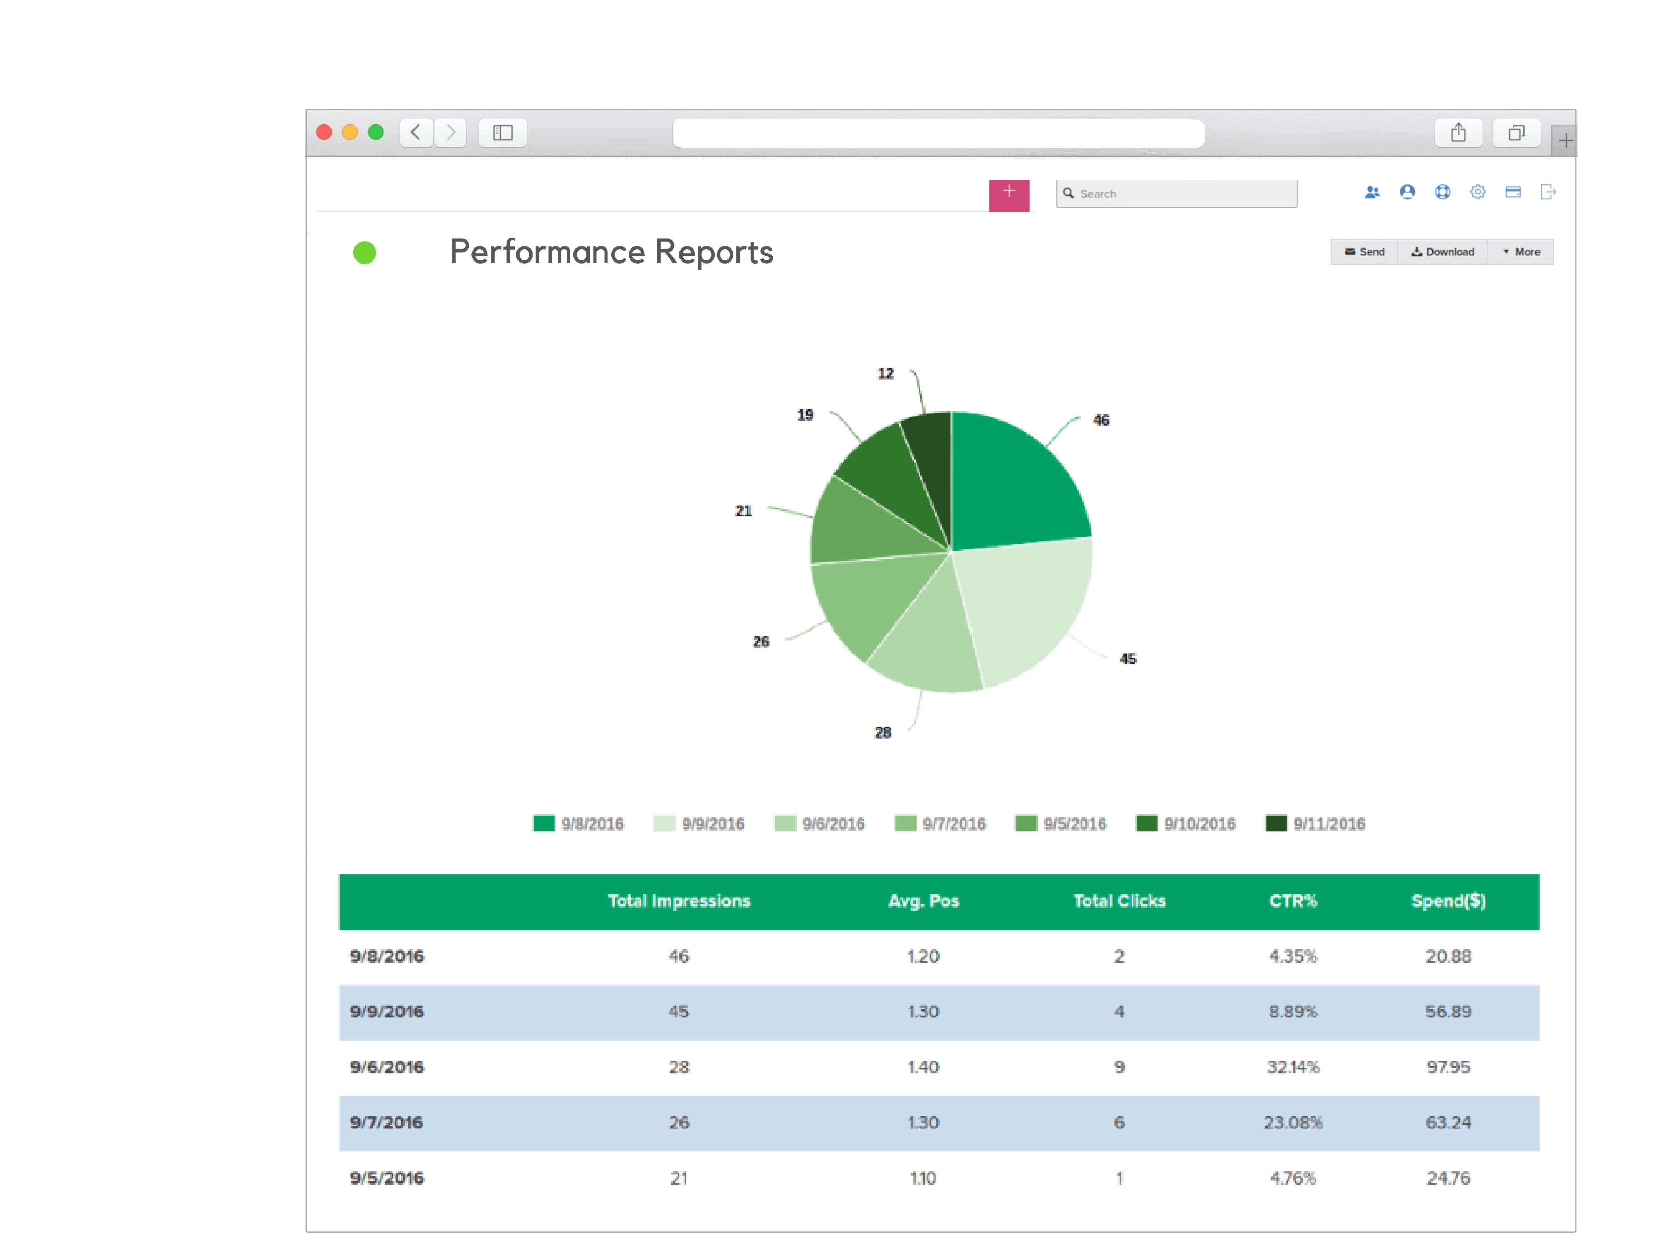Click the Send button
This screenshot has width=1657, height=1242.
(x=1364, y=251)
